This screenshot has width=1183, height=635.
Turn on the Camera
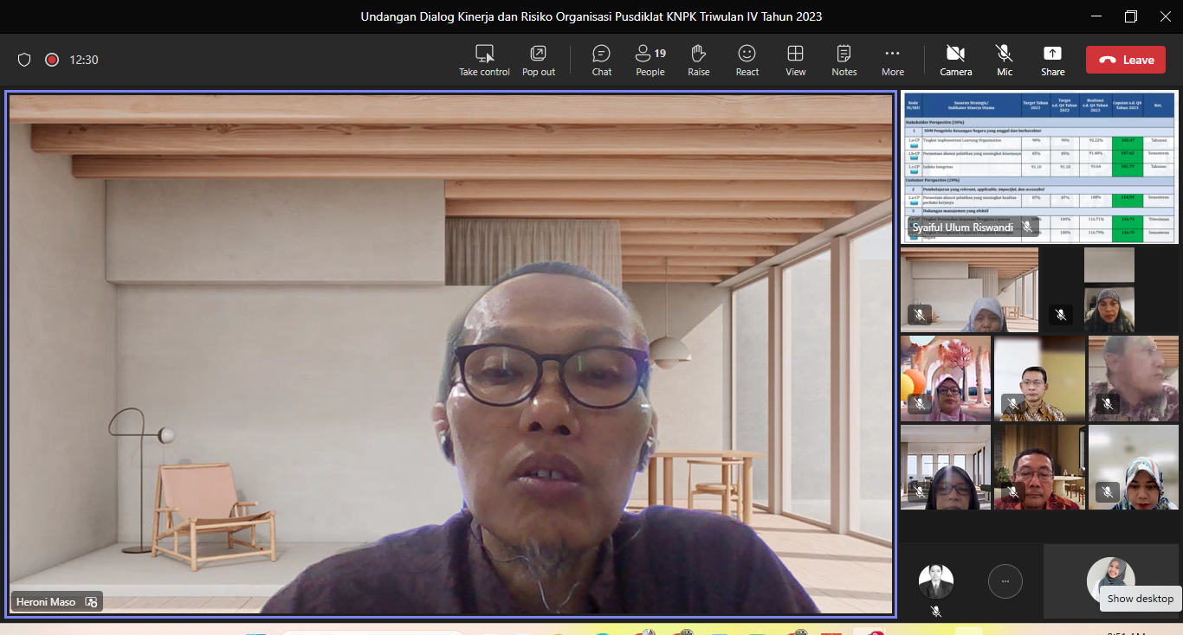[956, 60]
